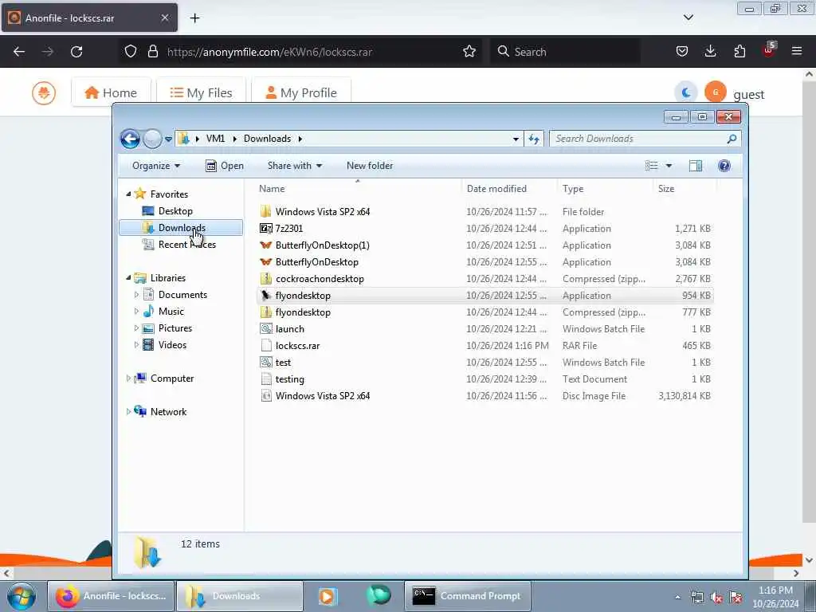
Task: Expand the Videos library
Action: point(136,345)
